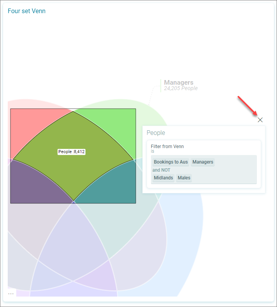This screenshot has width=277, height=307.
Task: Select the faded lavender central intersection
Action: (74, 241)
